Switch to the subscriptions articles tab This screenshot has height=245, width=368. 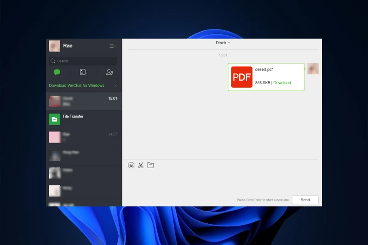(x=83, y=72)
